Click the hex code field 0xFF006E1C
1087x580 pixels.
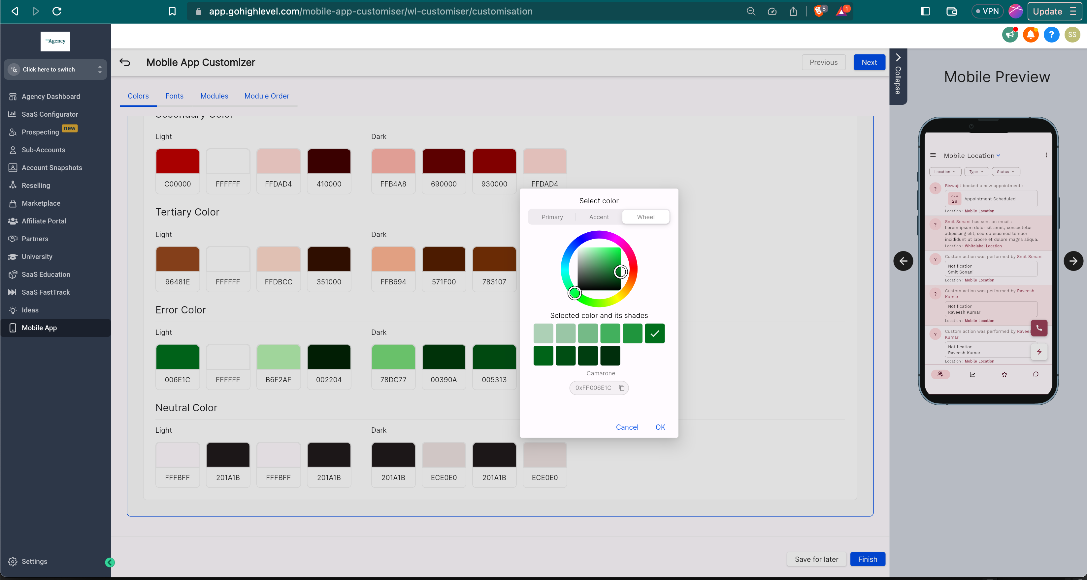point(599,388)
